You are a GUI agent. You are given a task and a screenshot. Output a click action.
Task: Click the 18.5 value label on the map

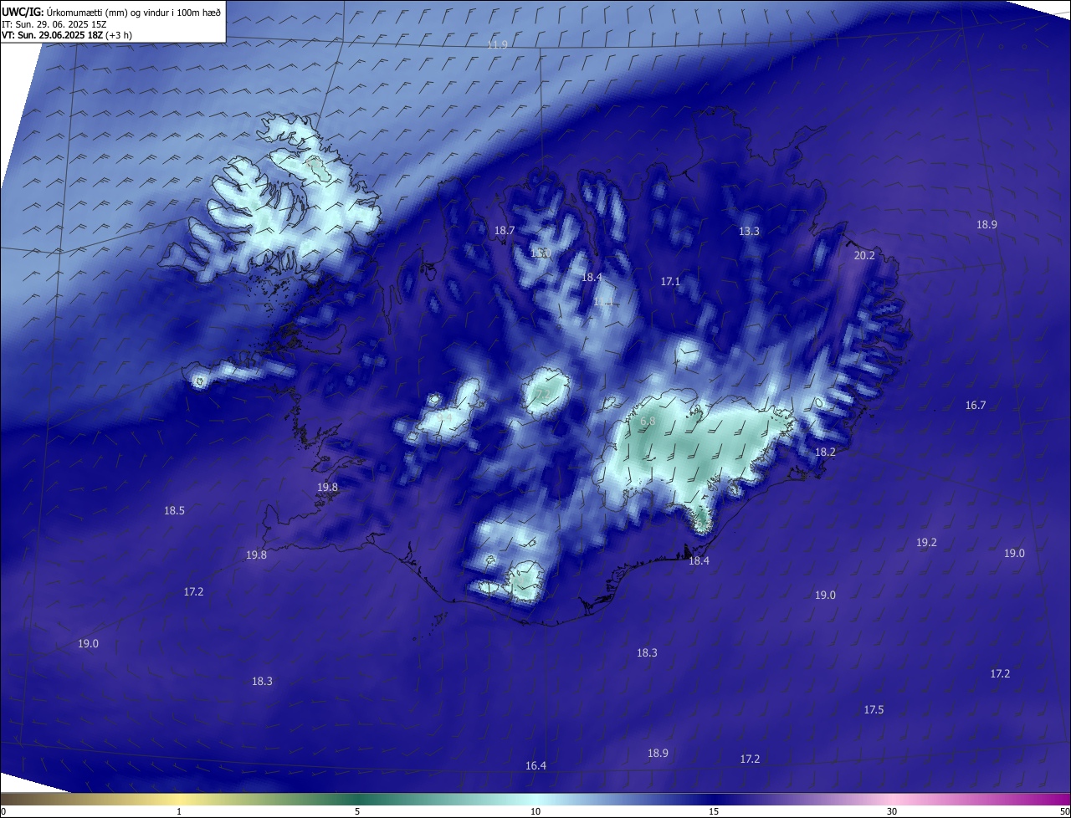(174, 510)
